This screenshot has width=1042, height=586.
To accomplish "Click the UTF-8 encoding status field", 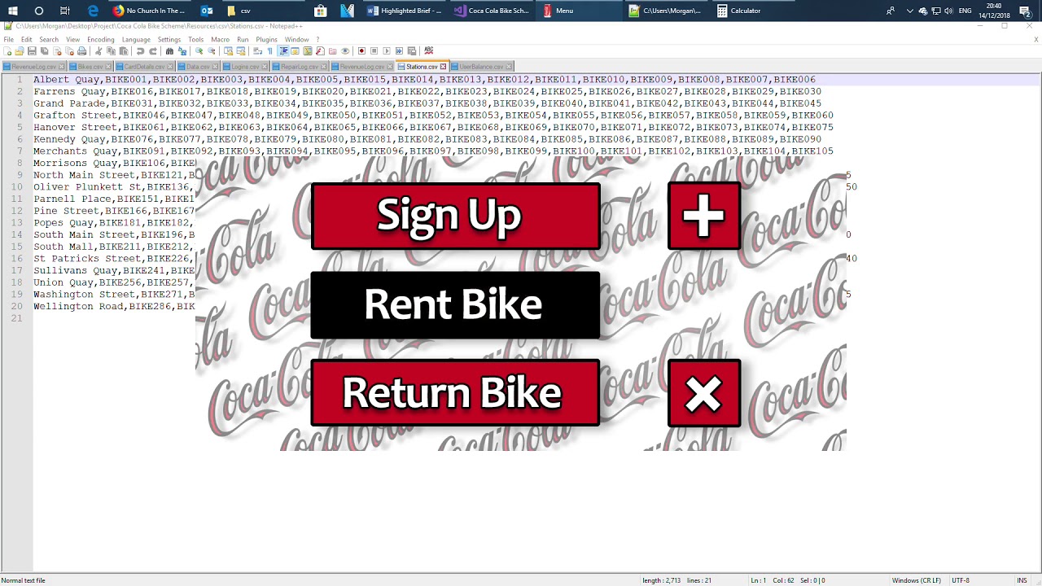I will click(x=961, y=580).
